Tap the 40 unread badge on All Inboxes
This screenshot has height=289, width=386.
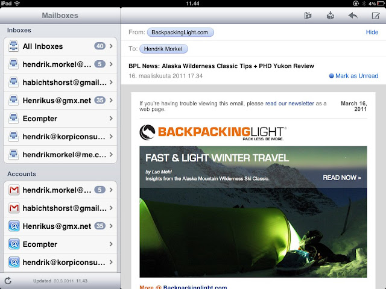(x=100, y=46)
